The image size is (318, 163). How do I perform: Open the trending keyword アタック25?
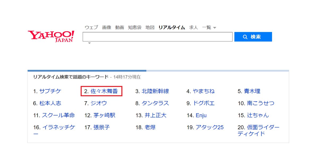[x=210, y=128]
